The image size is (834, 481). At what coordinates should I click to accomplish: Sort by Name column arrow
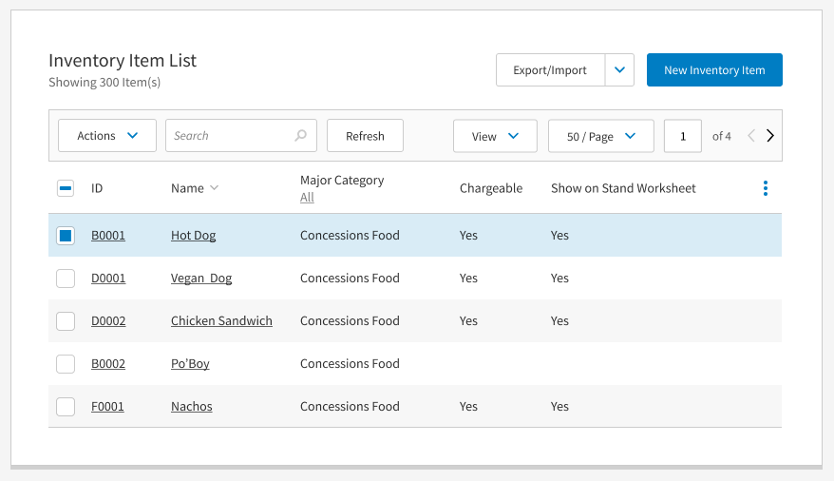(214, 188)
